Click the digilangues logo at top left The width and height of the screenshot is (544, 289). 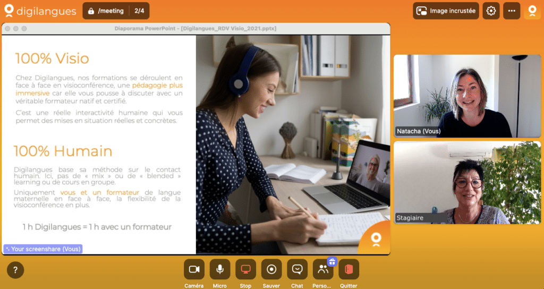click(x=39, y=11)
